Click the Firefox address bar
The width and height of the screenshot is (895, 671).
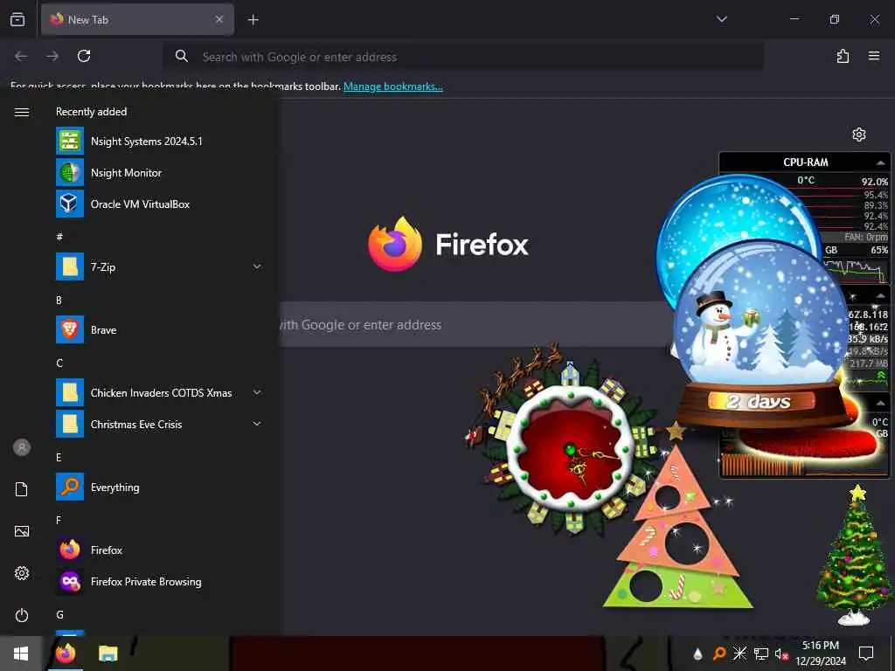463,57
